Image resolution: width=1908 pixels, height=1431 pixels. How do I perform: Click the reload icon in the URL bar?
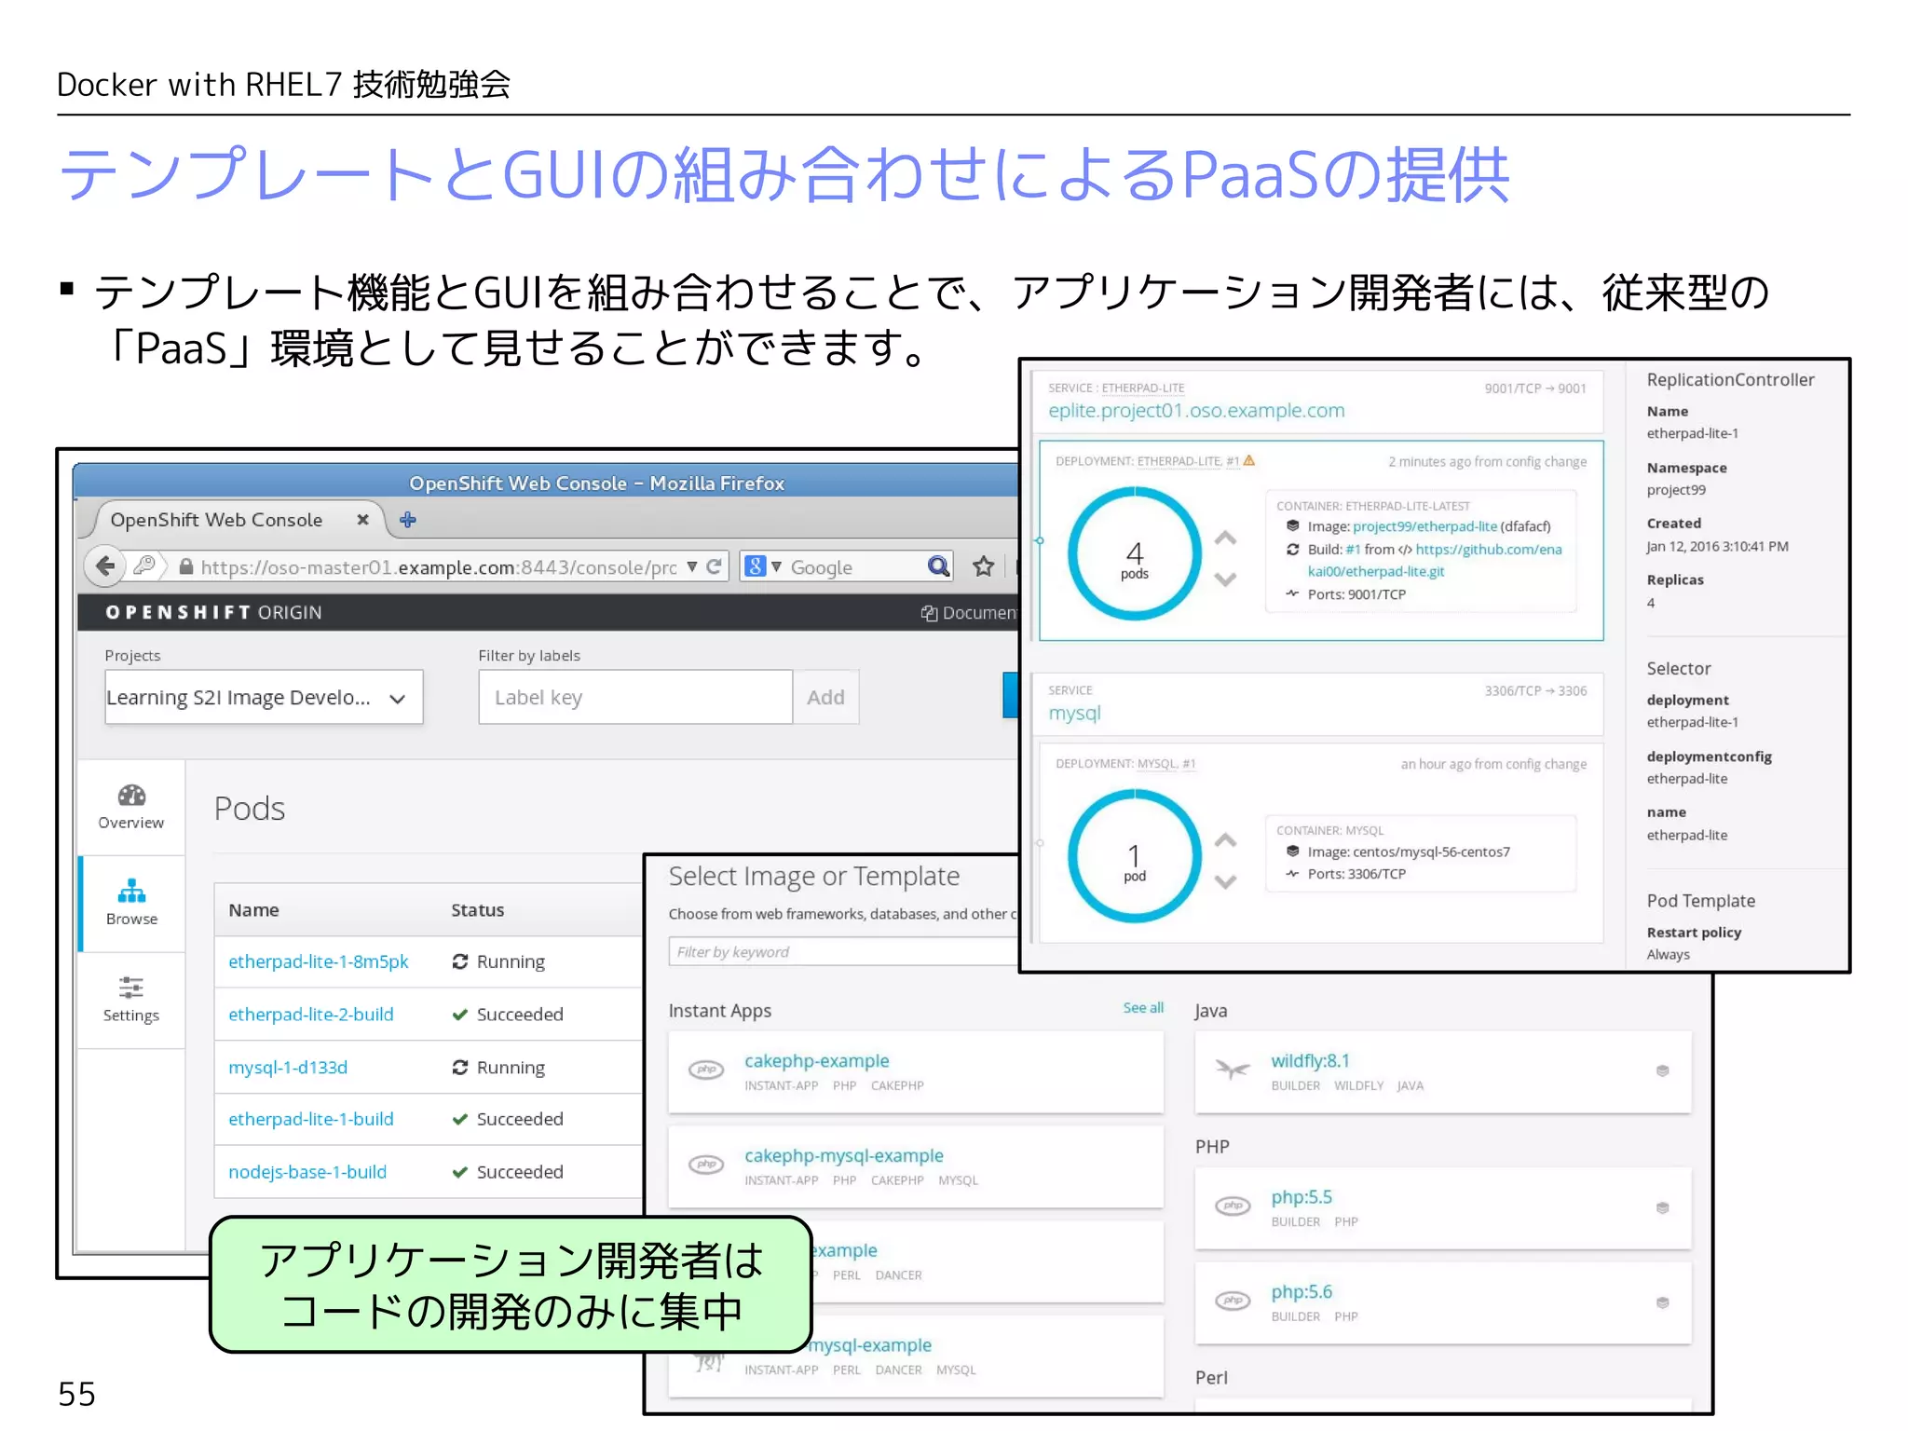pos(715,566)
